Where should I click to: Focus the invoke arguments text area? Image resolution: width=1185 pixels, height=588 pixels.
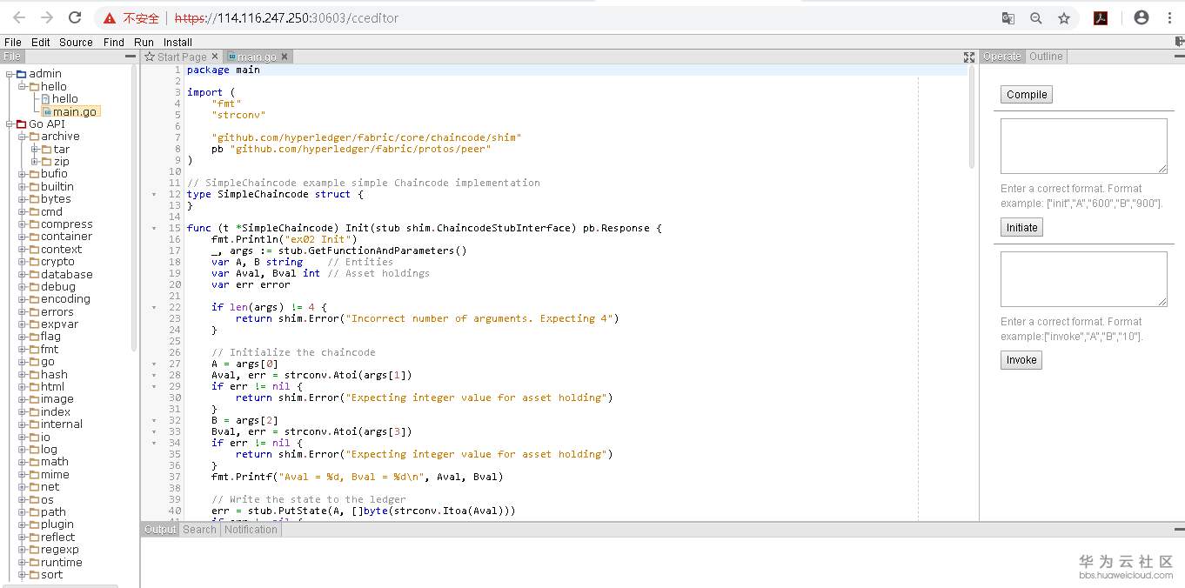(1083, 279)
